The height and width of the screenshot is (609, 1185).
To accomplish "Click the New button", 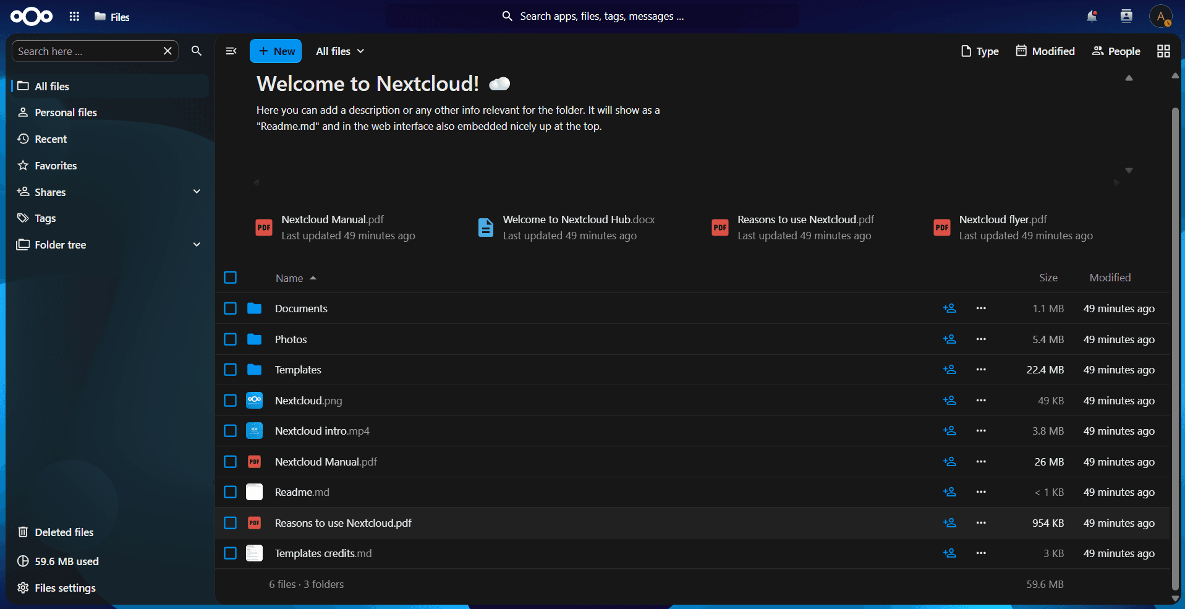I will (x=276, y=51).
